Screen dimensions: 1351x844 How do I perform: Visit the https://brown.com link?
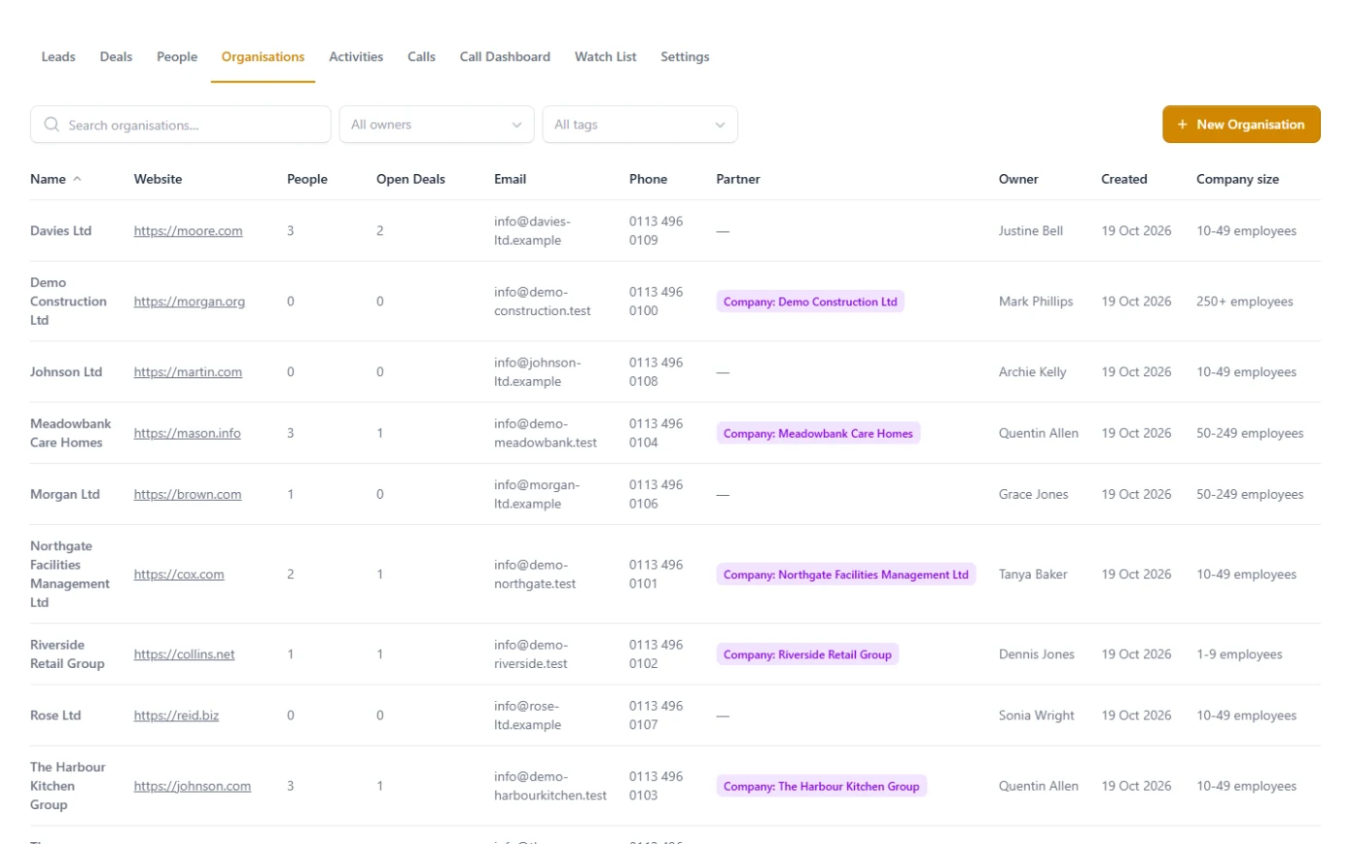point(188,494)
